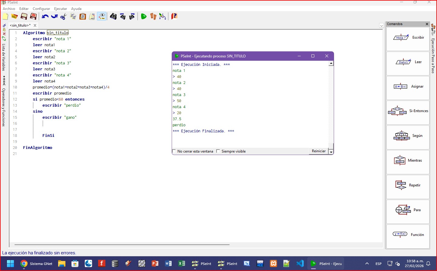Image resolution: width=437 pixels, height=271 pixels.
Task: Open the flowchart drawing tool
Action: [163, 16]
